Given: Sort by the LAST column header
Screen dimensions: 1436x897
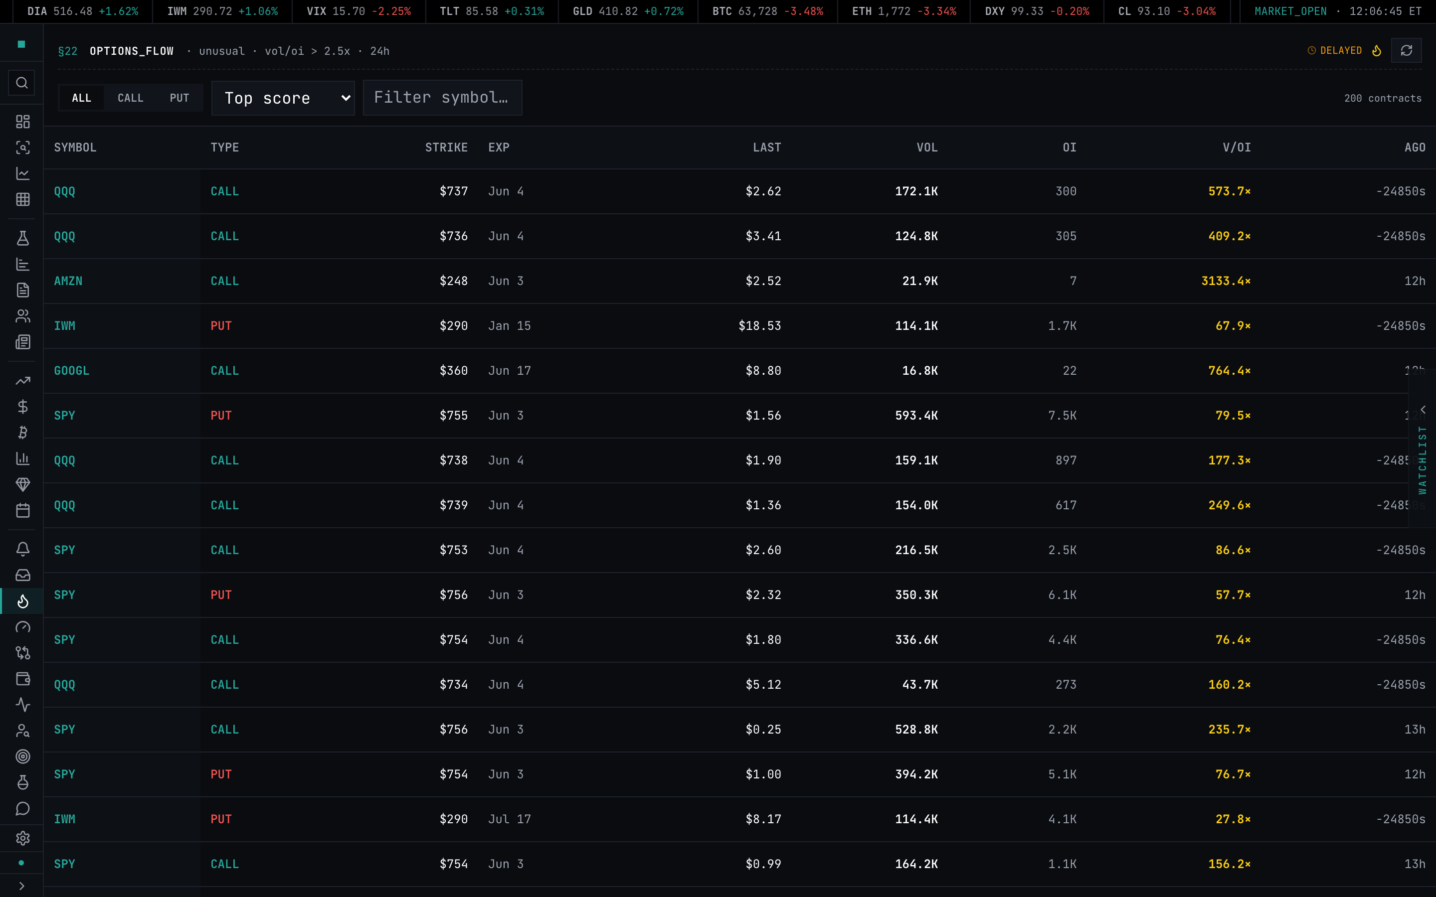Looking at the screenshot, I should [x=767, y=147].
